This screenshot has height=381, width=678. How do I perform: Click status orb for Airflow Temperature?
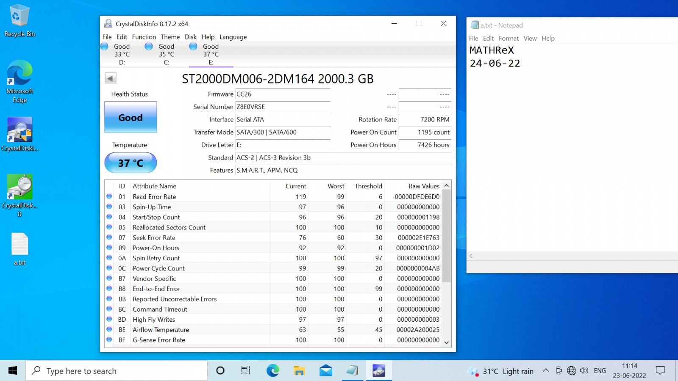tap(109, 329)
